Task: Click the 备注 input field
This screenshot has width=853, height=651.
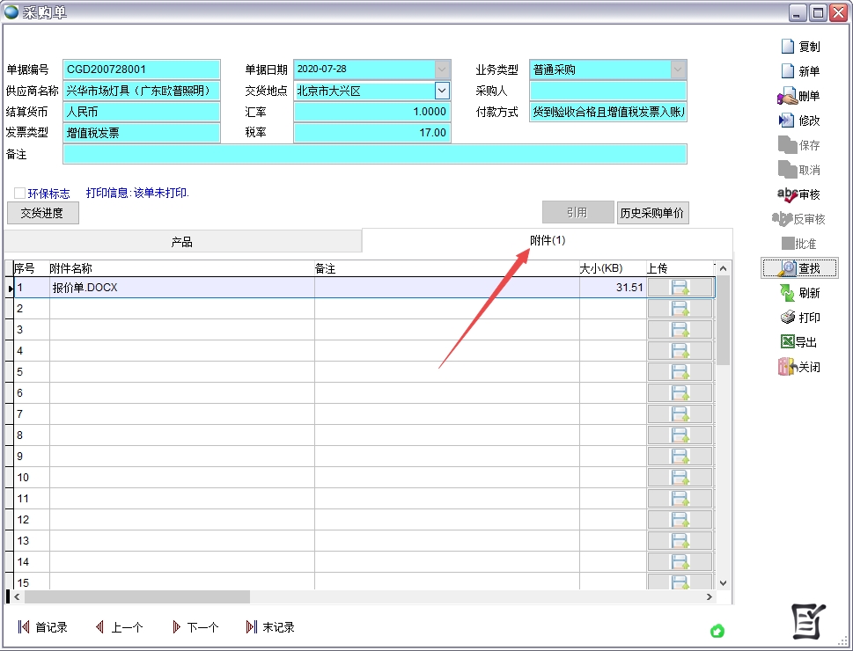Action: pos(374,154)
